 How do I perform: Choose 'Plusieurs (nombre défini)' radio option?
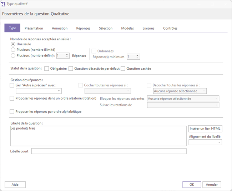coord(13,56)
